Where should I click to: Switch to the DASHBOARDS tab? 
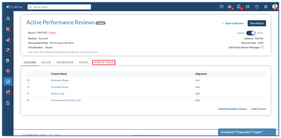[65, 63]
